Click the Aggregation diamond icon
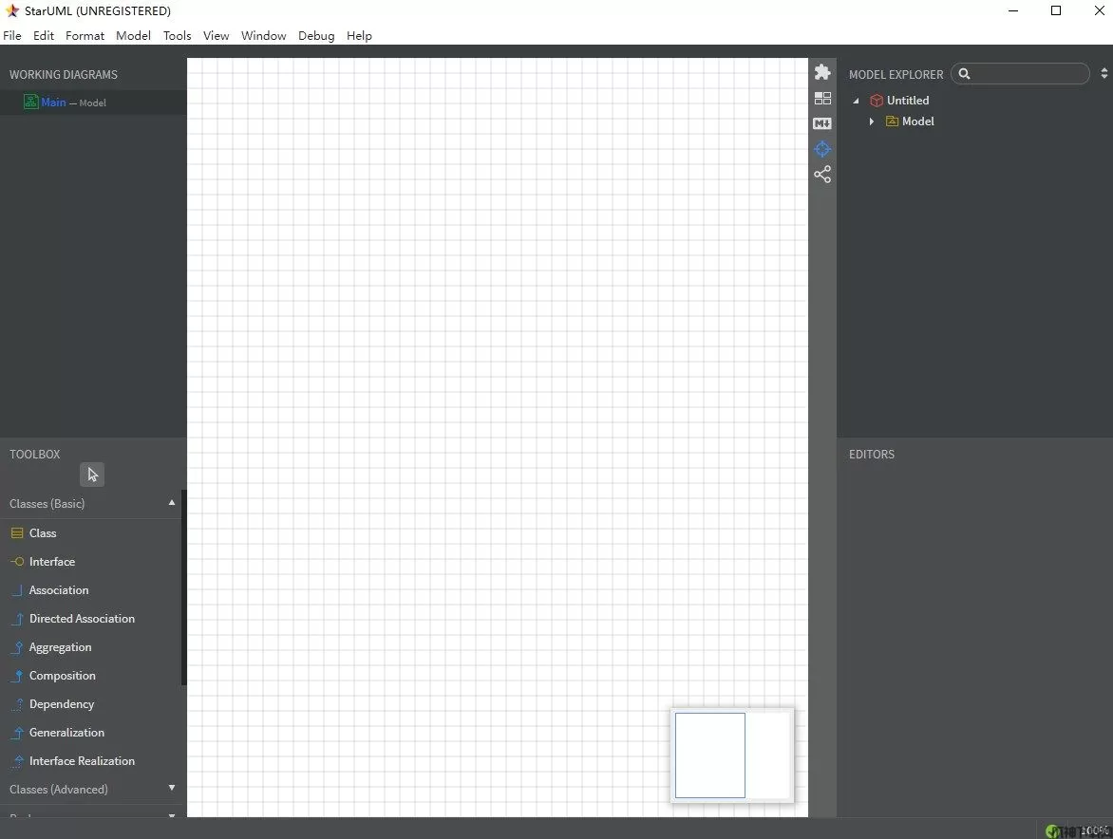 (x=17, y=646)
